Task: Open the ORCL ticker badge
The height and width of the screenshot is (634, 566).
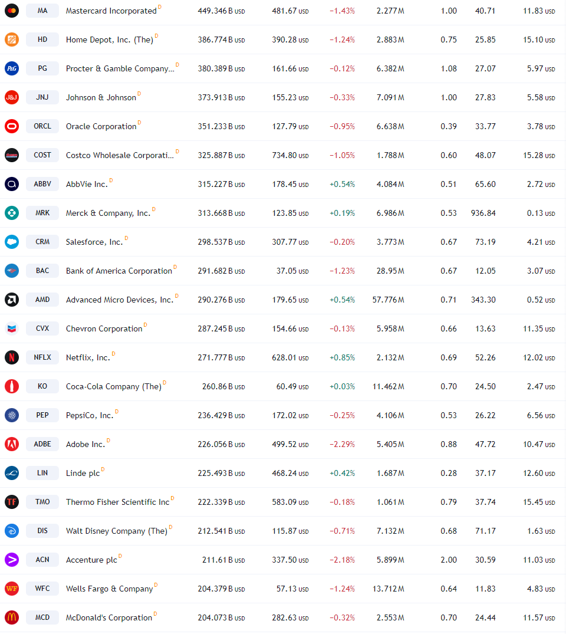Action: 42,126
